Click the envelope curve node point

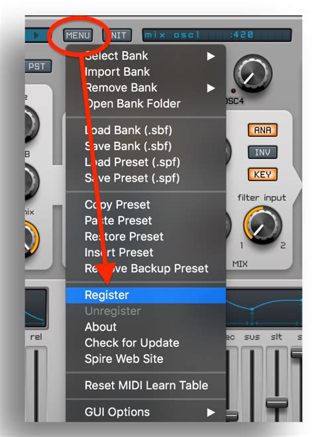coord(252,309)
